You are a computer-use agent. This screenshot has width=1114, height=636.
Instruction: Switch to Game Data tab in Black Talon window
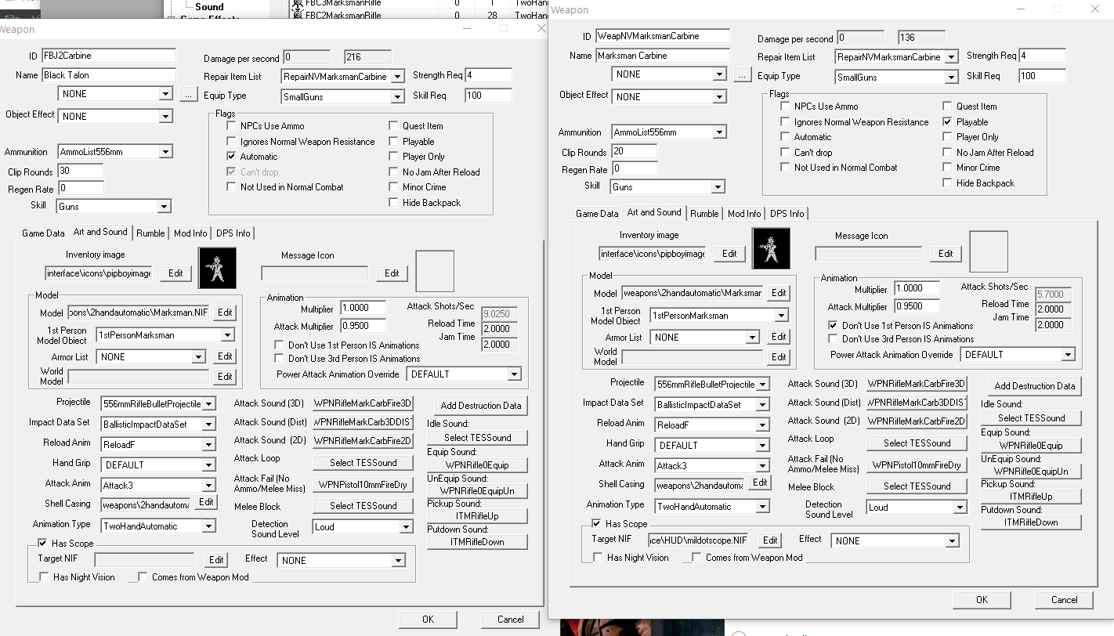[x=43, y=233]
